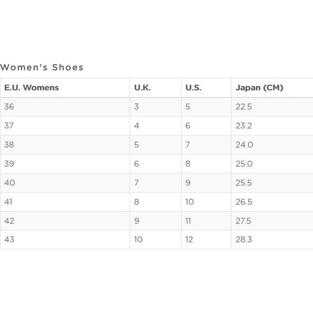Click Japan size 24.0 cell
The image size is (313, 313).
272,145
